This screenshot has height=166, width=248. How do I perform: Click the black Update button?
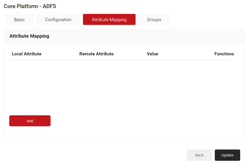227,155
